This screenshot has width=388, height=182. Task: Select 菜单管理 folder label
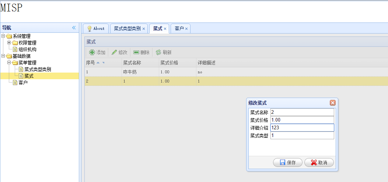[x=28, y=63]
